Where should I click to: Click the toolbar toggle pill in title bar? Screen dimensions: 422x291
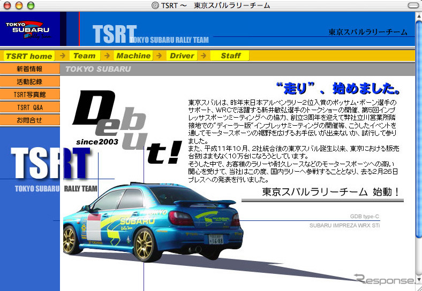(413, 5)
